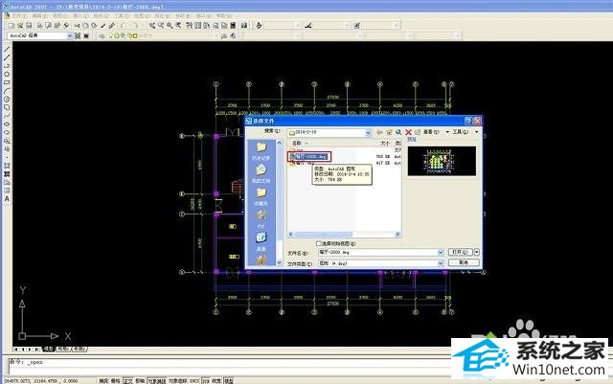Click the Pan hand icon in toolbar
This screenshot has width=613, height=384.
152,26
